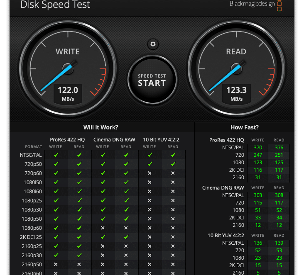304x275 pixels.
Task: Click the 10 Bit YUV read checkmark for NTSC/PAL
Action: pyautogui.click(x=173, y=155)
